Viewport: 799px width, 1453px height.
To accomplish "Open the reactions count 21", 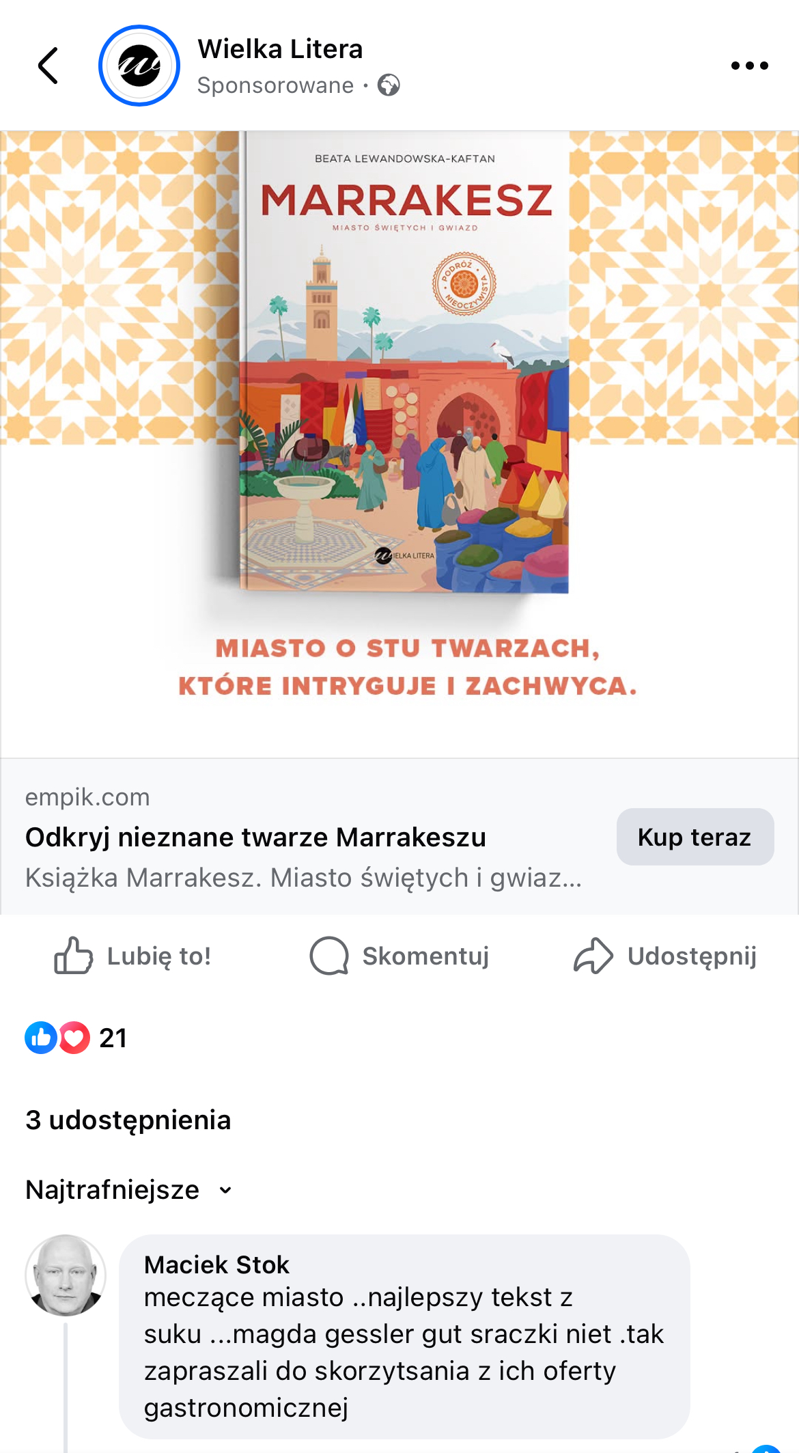I will click(113, 1038).
